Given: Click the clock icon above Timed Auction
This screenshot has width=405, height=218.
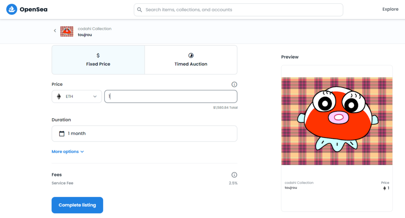Looking at the screenshot, I should [191, 55].
